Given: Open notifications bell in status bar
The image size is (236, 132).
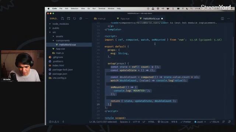Looking at the screenshot, I should tap(229, 122).
